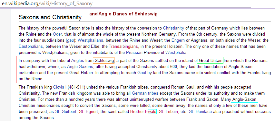Open the Anglo-Saxons link
The height and width of the screenshot is (121, 275).
coord(80,67)
